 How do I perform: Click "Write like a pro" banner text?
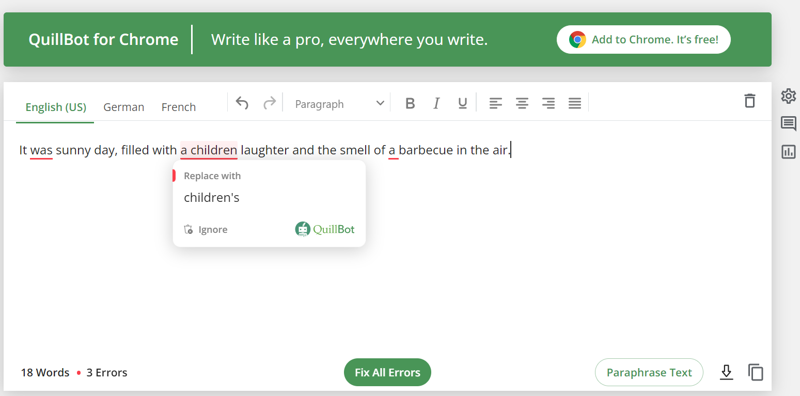(350, 40)
